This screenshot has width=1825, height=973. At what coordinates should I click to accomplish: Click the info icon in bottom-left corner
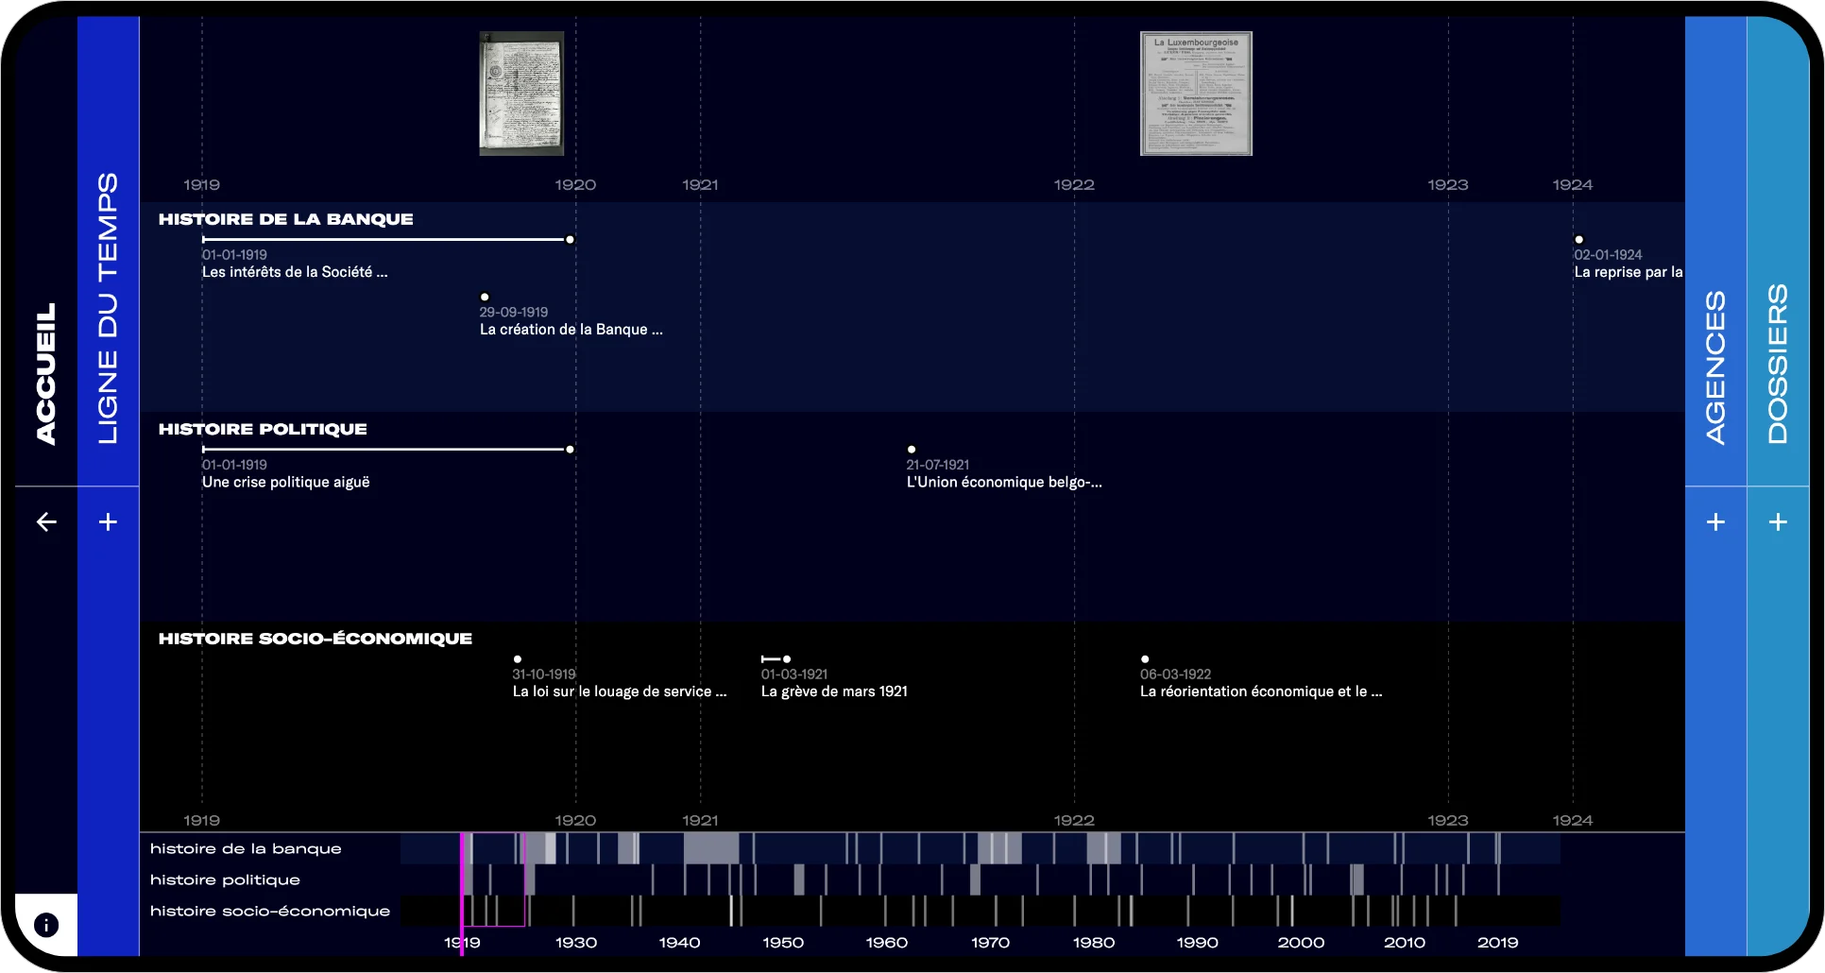coord(45,925)
